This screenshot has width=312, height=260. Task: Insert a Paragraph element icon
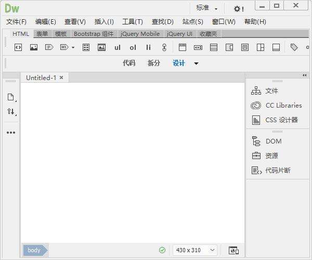click(49, 47)
